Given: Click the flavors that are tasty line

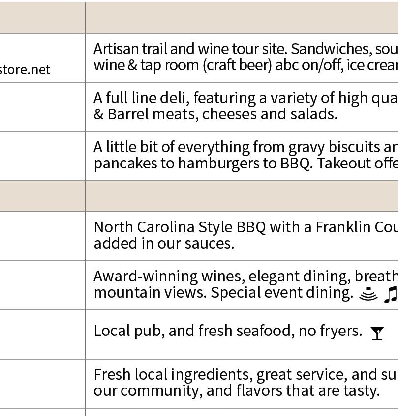Looking at the screenshot, I should [237, 390].
